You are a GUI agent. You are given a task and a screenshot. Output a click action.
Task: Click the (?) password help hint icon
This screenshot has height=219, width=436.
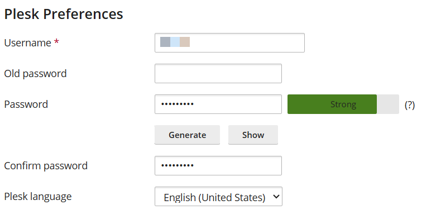(410, 105)
